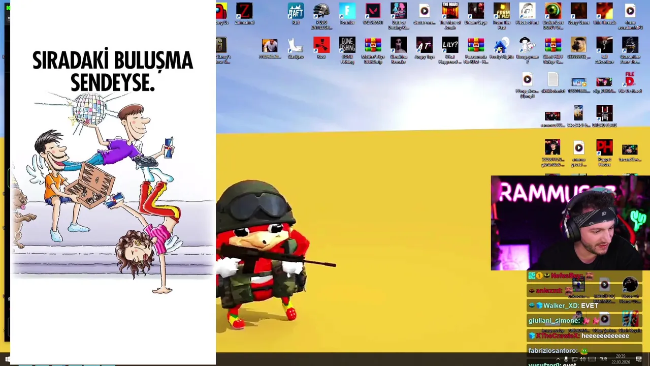
Task: Open the Slendrina Remake shortcut
Action: (x=399, y=50)
